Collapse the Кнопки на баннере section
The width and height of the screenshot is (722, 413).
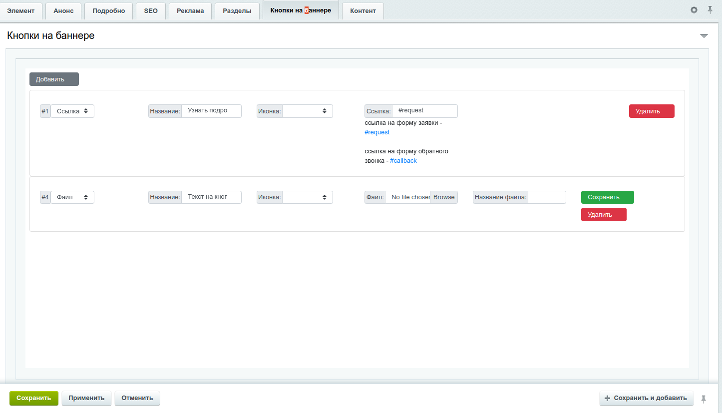click(704, 36)
